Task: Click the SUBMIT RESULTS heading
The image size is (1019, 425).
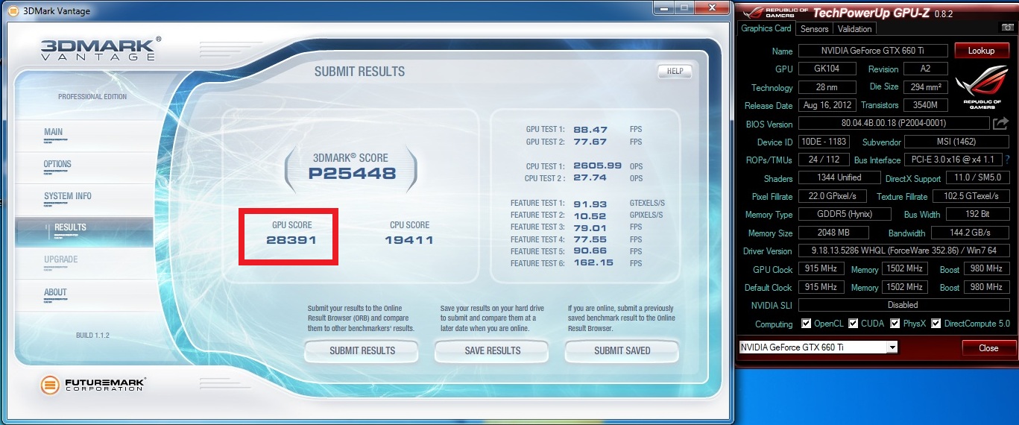Action: 359,72
